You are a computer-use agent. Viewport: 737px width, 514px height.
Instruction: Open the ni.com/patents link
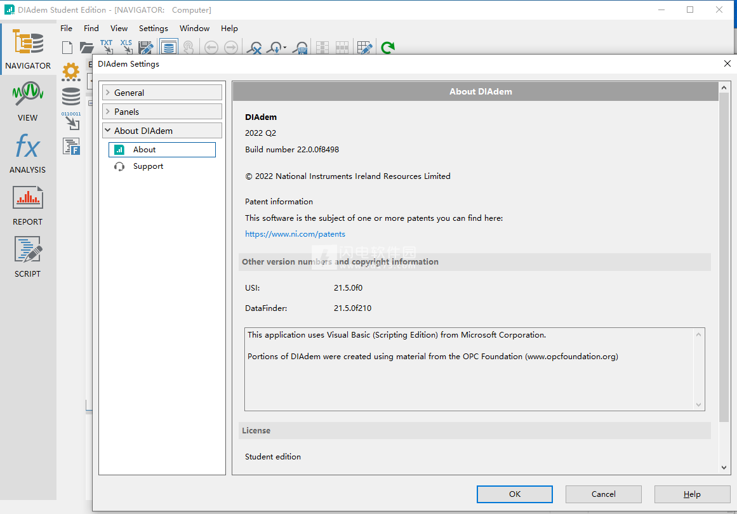pyautogui.click(x=295, y=234)
